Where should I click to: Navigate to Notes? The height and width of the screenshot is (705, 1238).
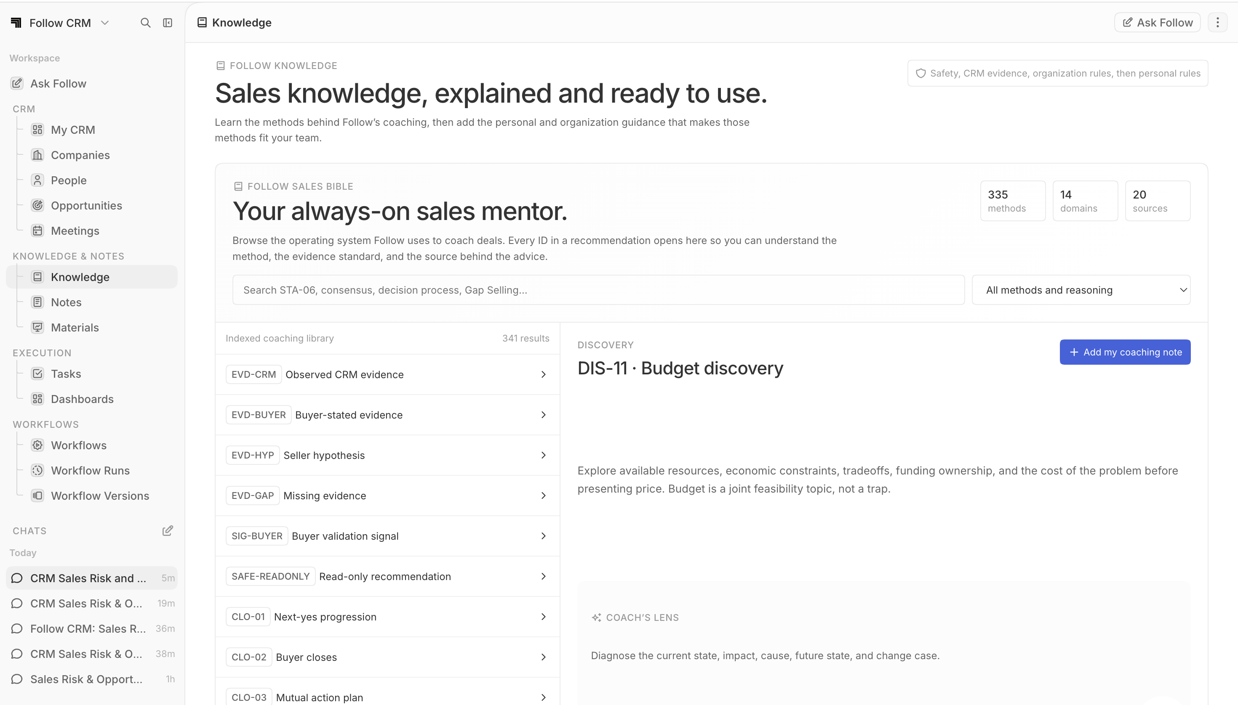92,302
